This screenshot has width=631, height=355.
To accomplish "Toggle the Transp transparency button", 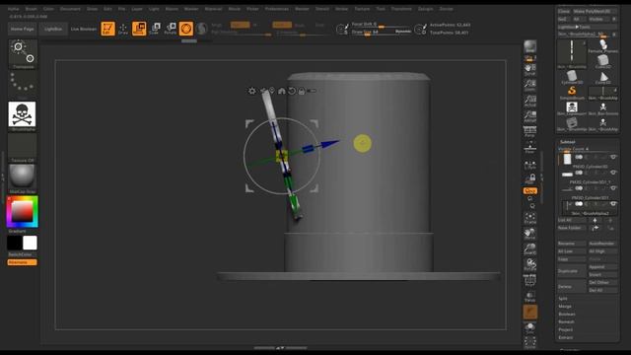I will pos(530,297).
